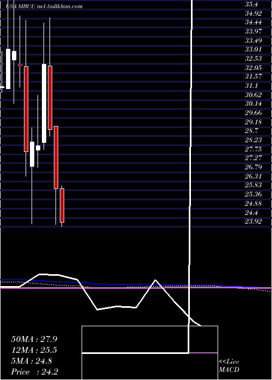272x380 pixels.
Task: Click the 24.88 price axis label
Action: 254,203
